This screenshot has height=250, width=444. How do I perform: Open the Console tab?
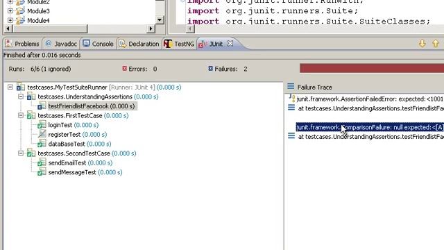click(x=99, y=44)
